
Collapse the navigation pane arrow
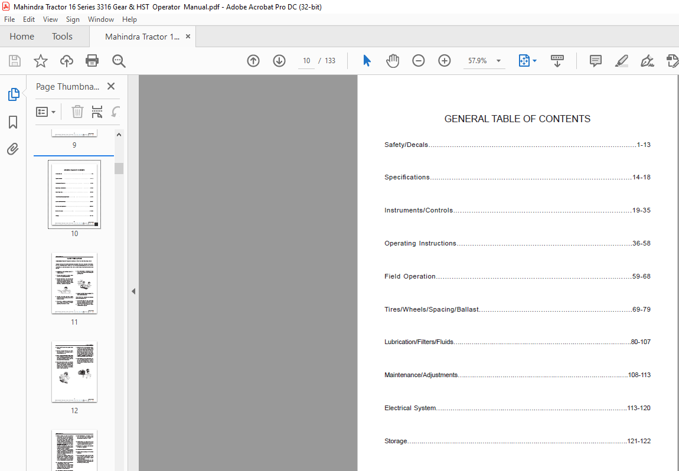coord(133,292)
